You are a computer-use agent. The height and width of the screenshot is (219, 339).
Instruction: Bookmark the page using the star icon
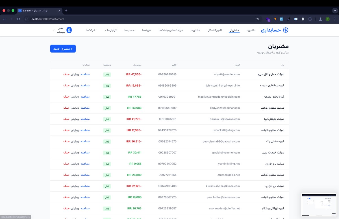click(258, 19)
